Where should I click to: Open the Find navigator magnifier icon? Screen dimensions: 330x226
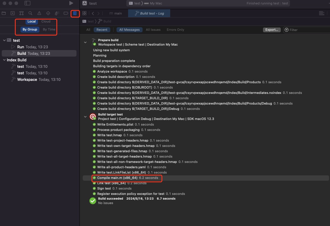(x=30, y=13)
